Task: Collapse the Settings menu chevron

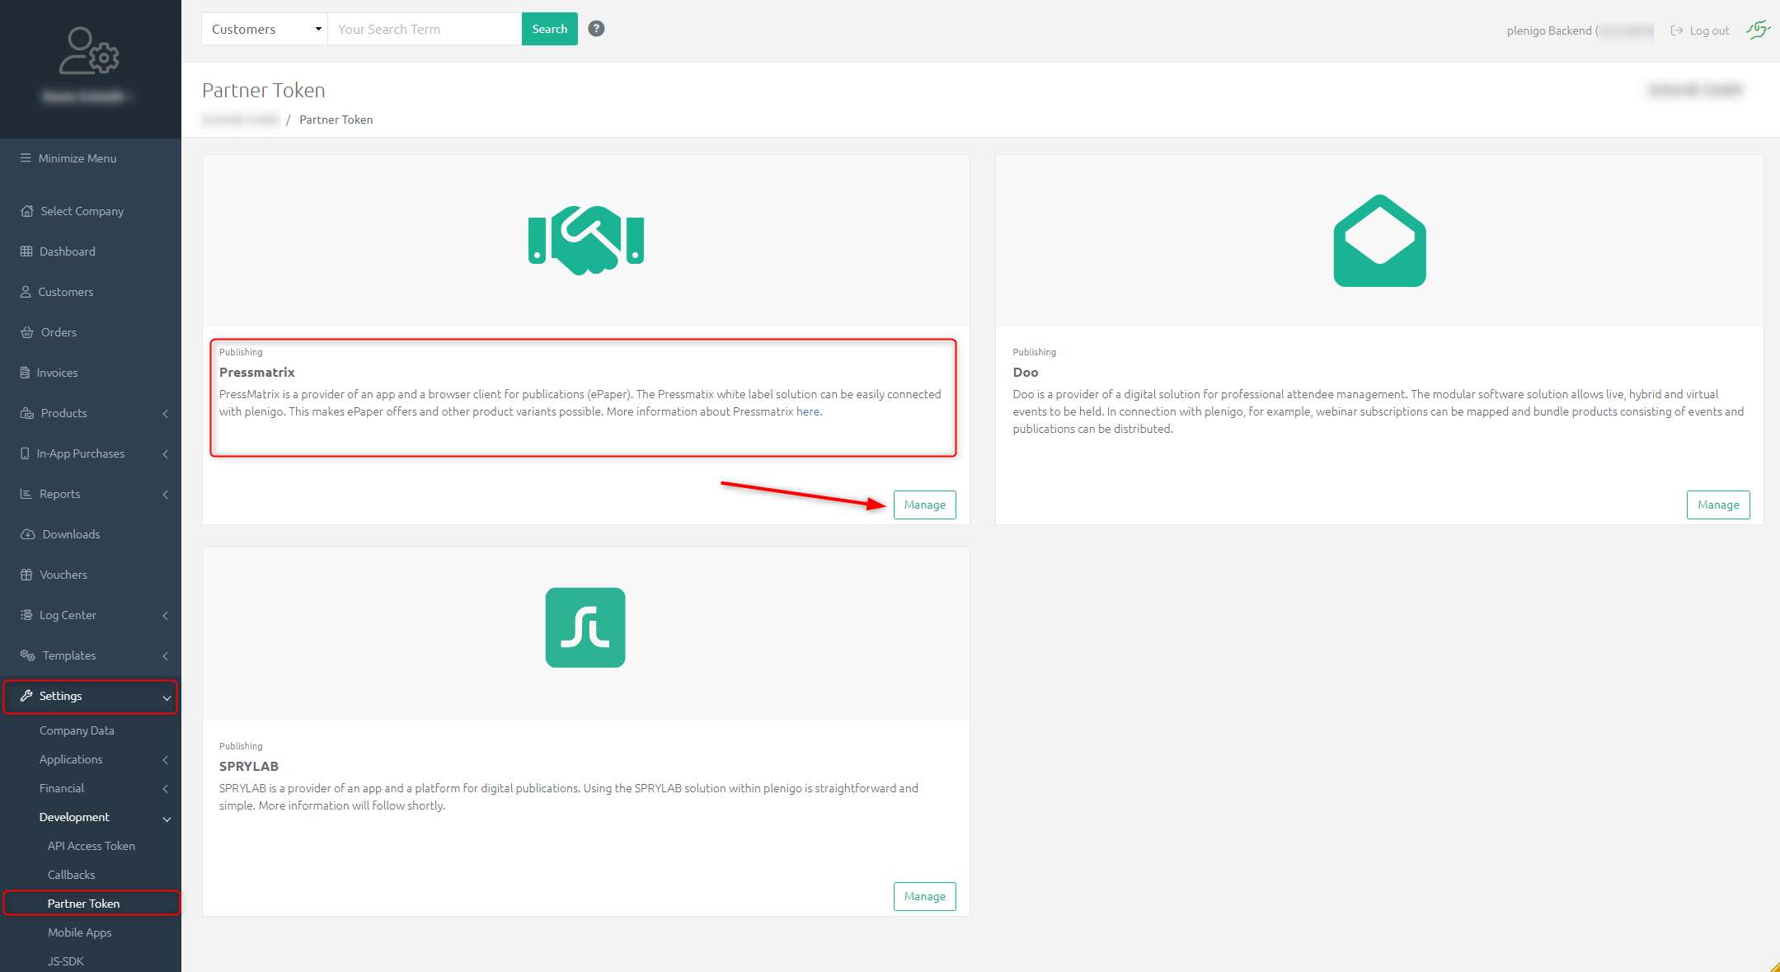Action: click(x=167, y=697)
